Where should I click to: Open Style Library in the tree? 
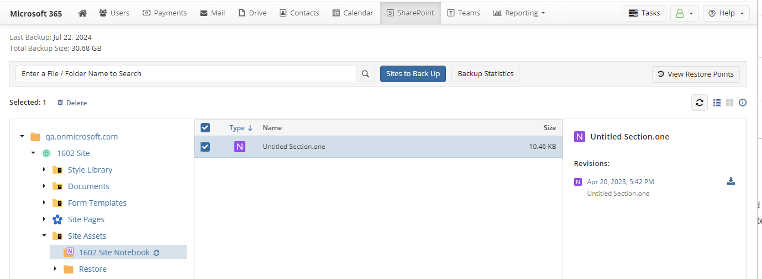(x=90, y=170)
